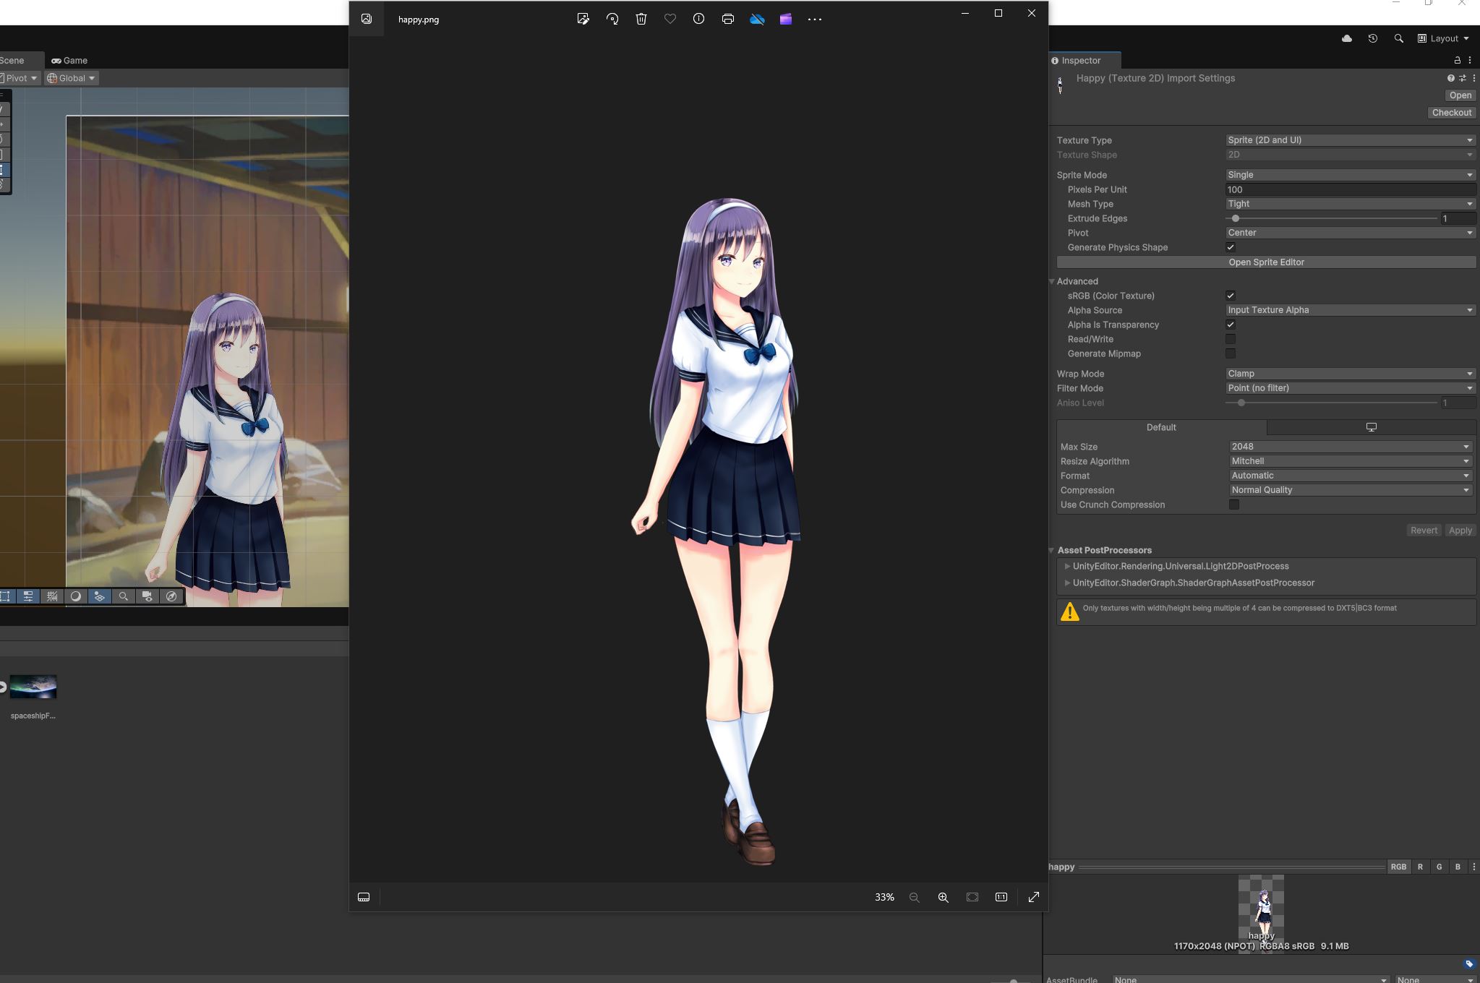This screenshot has height=983, width=1480.
Task: View file info for happy.png
Action: pos(698,19)
